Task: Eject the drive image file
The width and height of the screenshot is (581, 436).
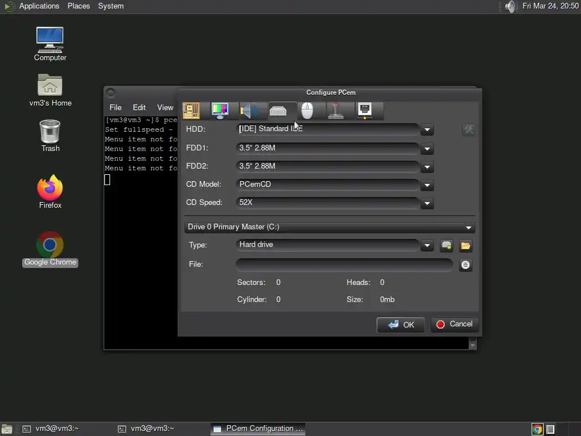Action: pyautogui.click(x=465, y=265)
